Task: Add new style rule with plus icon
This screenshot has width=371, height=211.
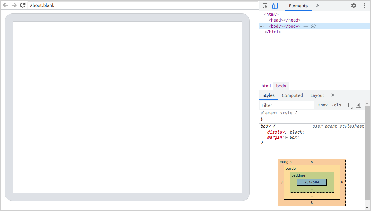Action: [x=348, y=105]
